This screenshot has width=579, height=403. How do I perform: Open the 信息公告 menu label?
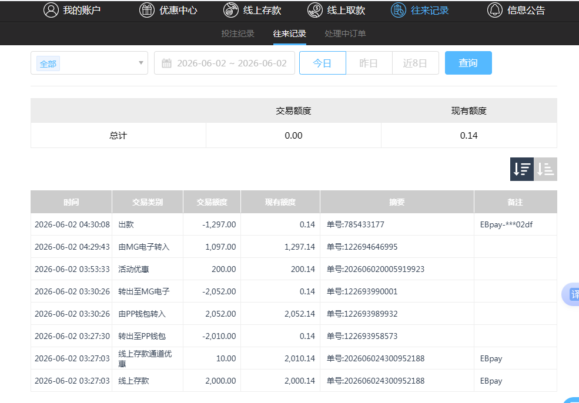[x=526, y=11]
